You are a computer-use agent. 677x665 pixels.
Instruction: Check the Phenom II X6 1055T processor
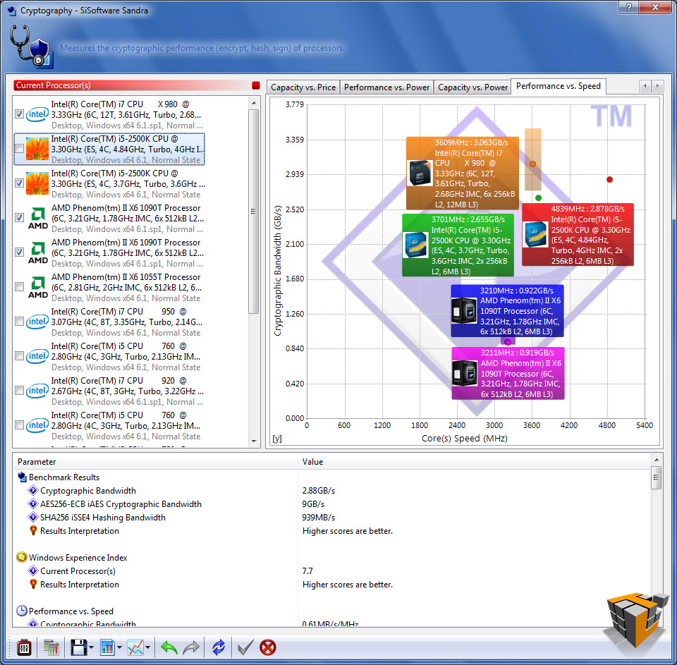(19, 287)
